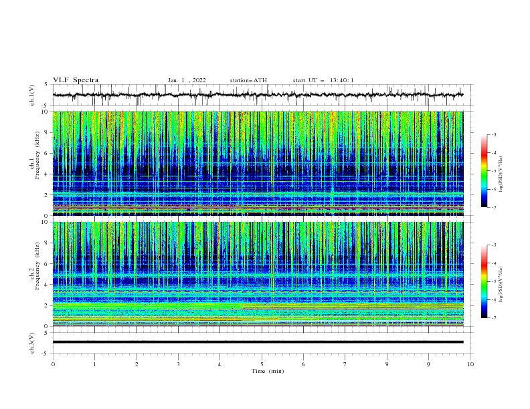Click time axis tick label "10"
Viewport: 530px width, 409px height.
470,364
